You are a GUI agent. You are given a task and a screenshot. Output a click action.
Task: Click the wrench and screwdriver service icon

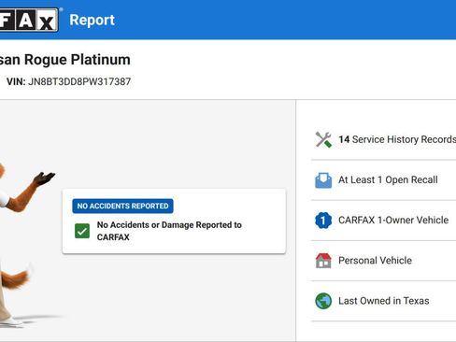323,139
